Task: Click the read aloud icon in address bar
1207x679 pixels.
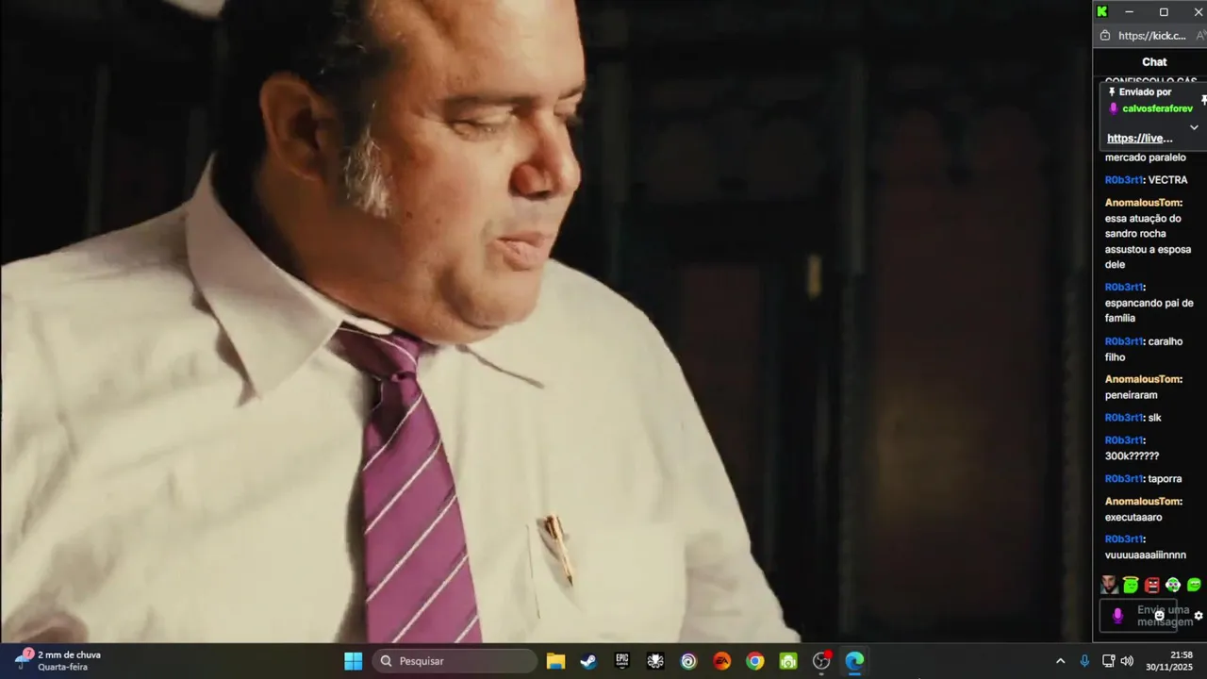Action: coord(1201,36)
